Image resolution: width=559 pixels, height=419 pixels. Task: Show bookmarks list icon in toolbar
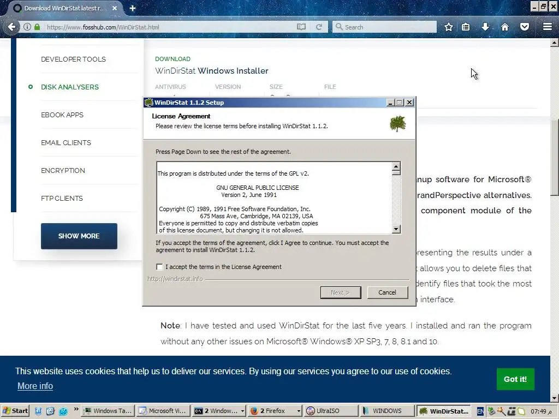466,27
